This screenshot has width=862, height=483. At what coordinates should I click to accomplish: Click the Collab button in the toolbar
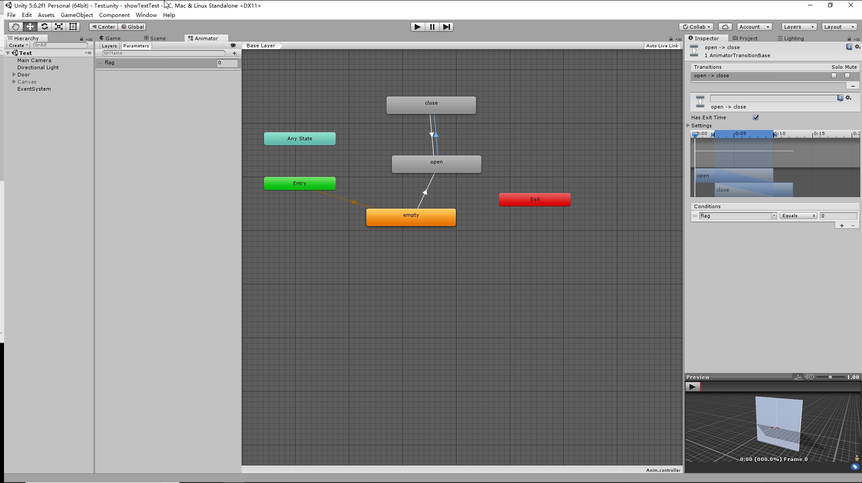(696, 26)
